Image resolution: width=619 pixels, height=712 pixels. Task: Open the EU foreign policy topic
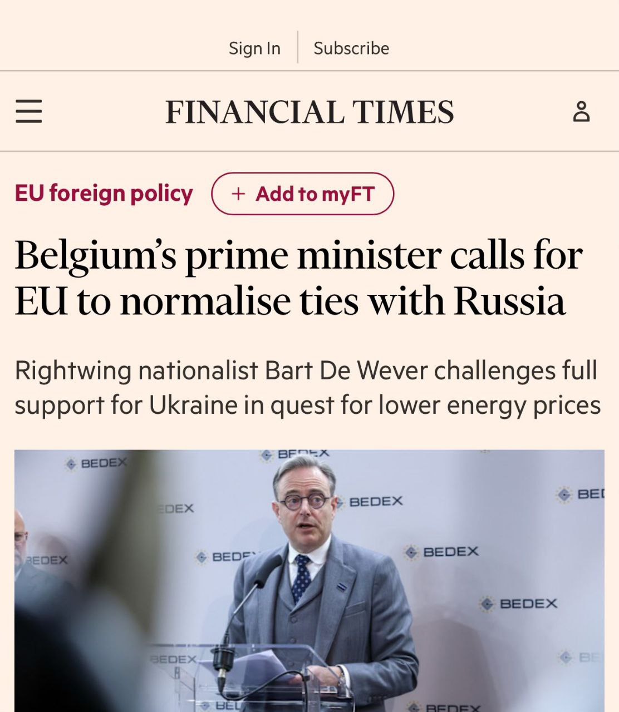click(x=104, y=194)
